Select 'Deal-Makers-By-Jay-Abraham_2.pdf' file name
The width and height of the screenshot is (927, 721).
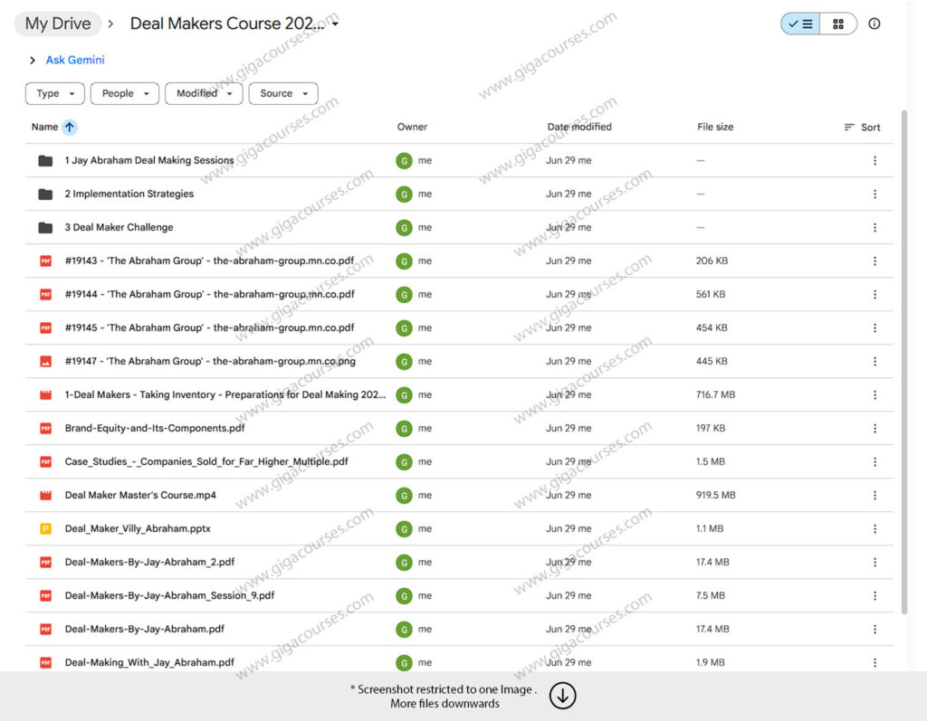pos(149,562)
